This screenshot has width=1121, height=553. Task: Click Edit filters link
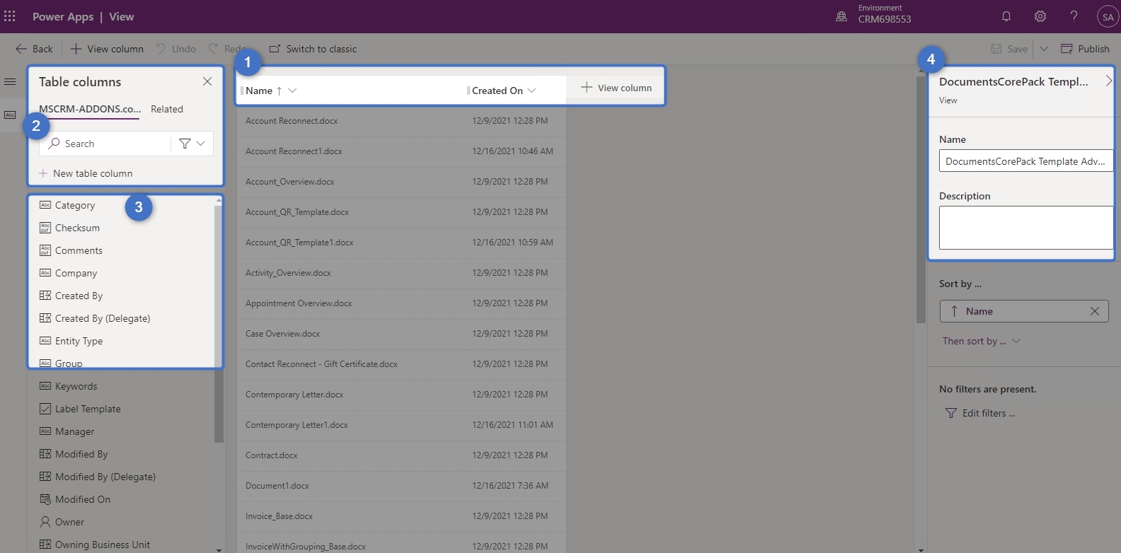tap(981, 413)
